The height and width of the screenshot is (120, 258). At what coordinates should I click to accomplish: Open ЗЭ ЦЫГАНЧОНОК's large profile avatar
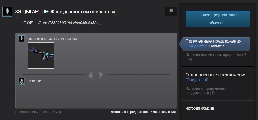7,12
